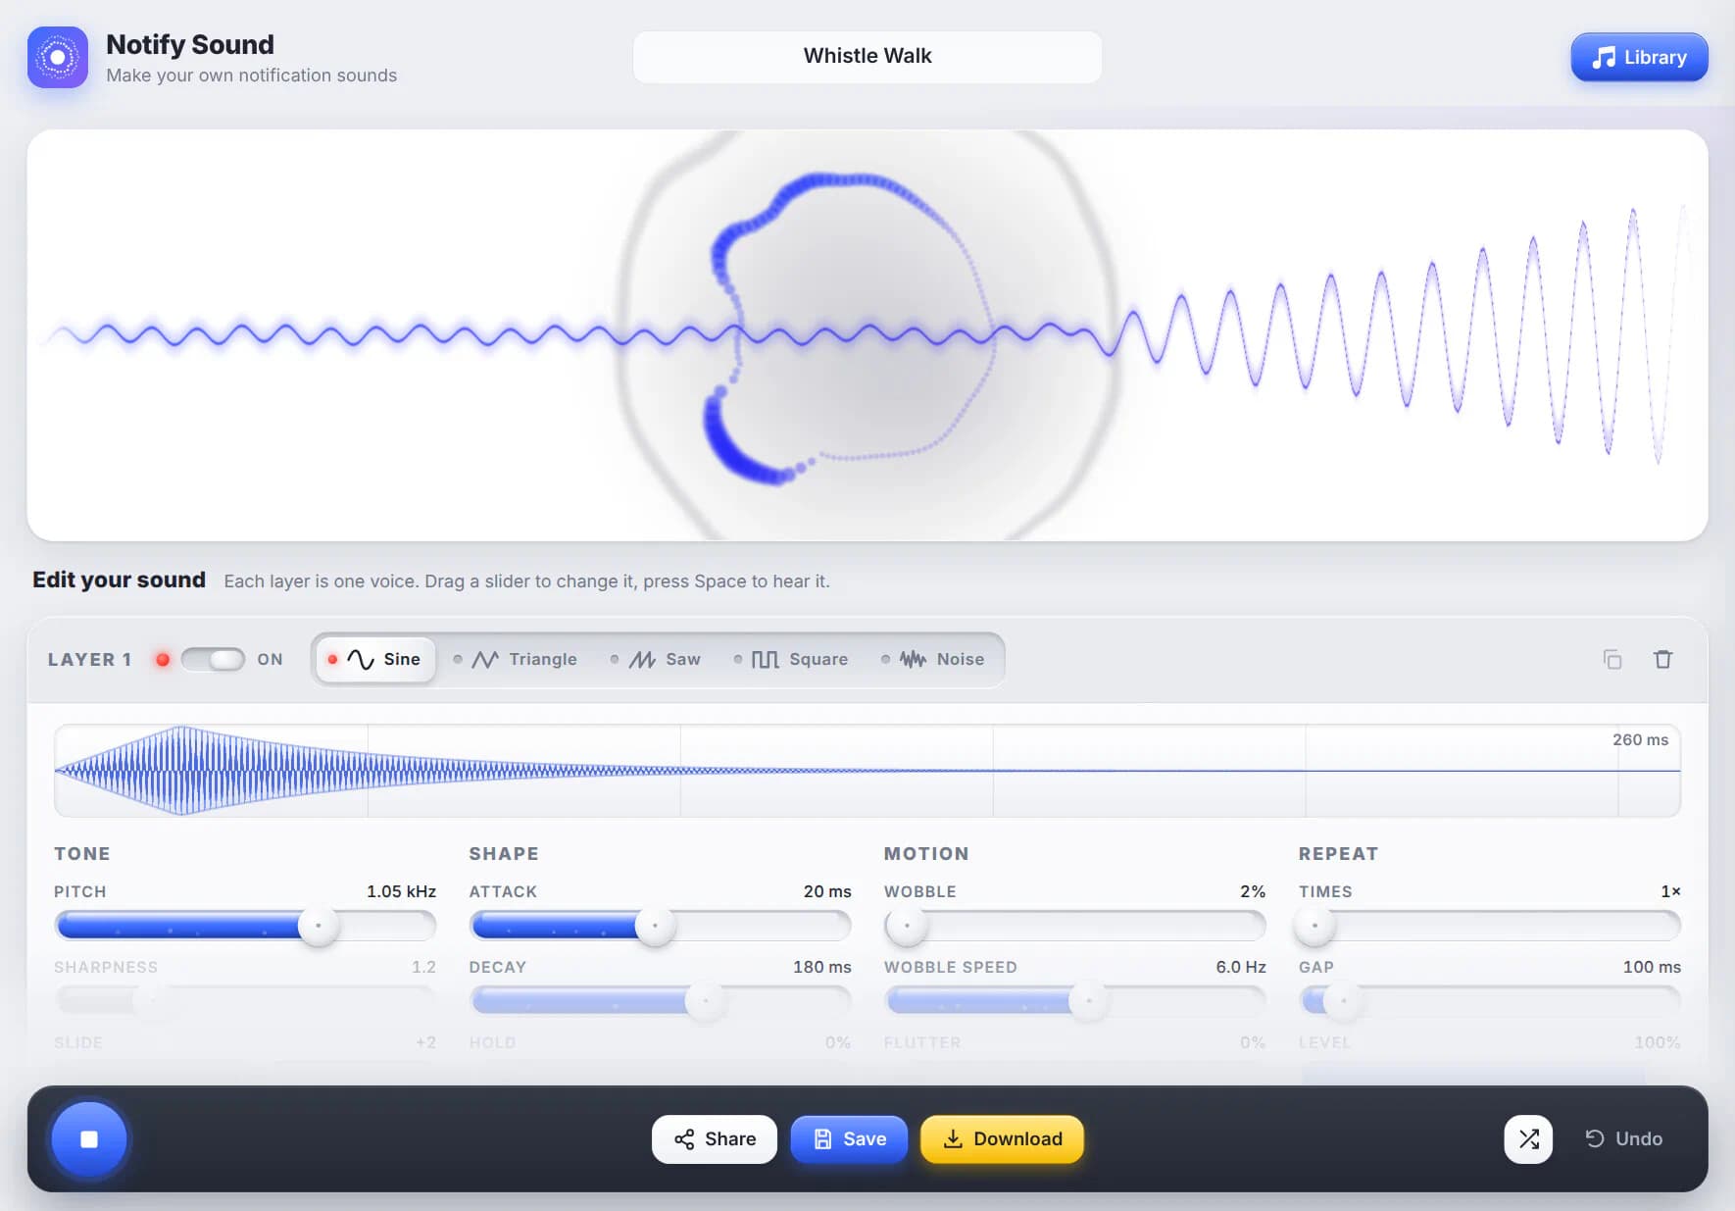This screenshot has height=1211, width=1735.
Task: Click the Layer 1 envelope waveform preview
Action: (x=867, y=771)
